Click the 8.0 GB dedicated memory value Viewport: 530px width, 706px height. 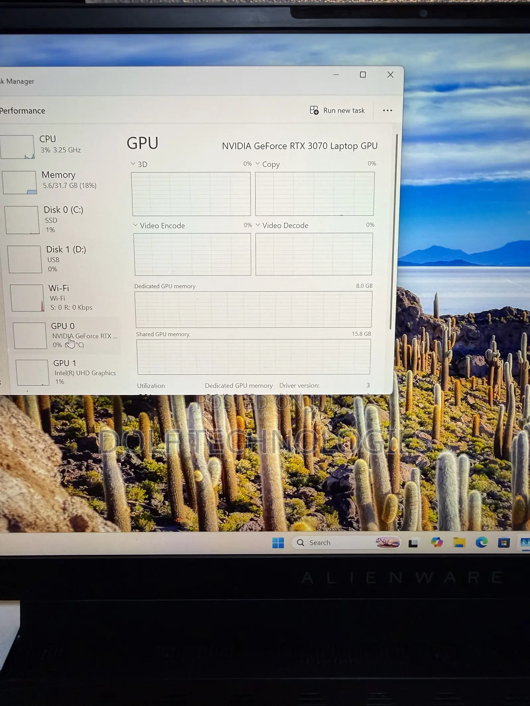[x=364, y=286]
